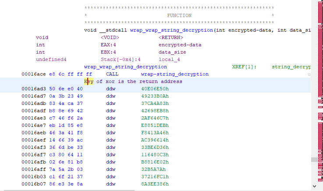Click the value 32B5A7Ah
This screenshot has width=323, height=191.
[153, 169]
